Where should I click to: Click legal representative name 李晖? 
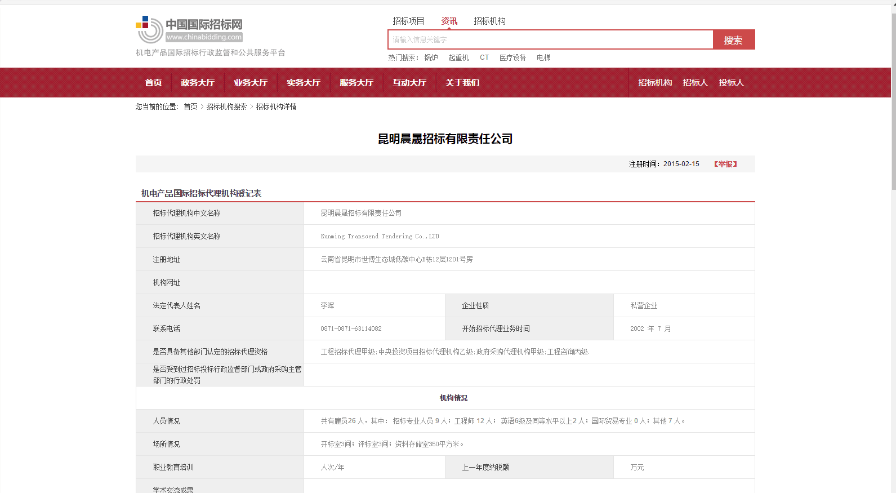(327, 305)
